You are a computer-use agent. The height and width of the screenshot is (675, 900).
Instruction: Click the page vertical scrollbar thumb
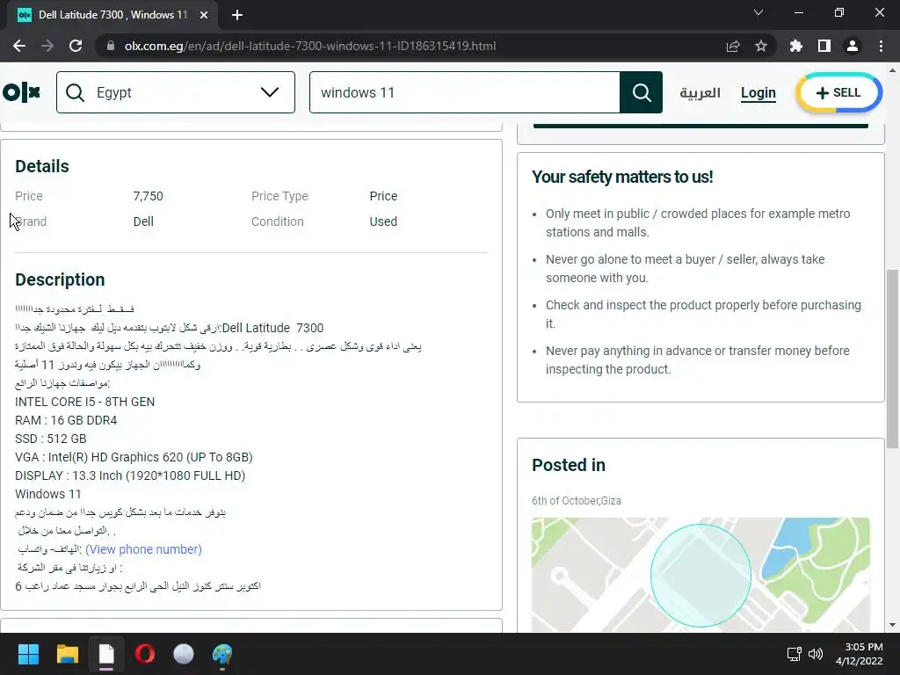892,359
